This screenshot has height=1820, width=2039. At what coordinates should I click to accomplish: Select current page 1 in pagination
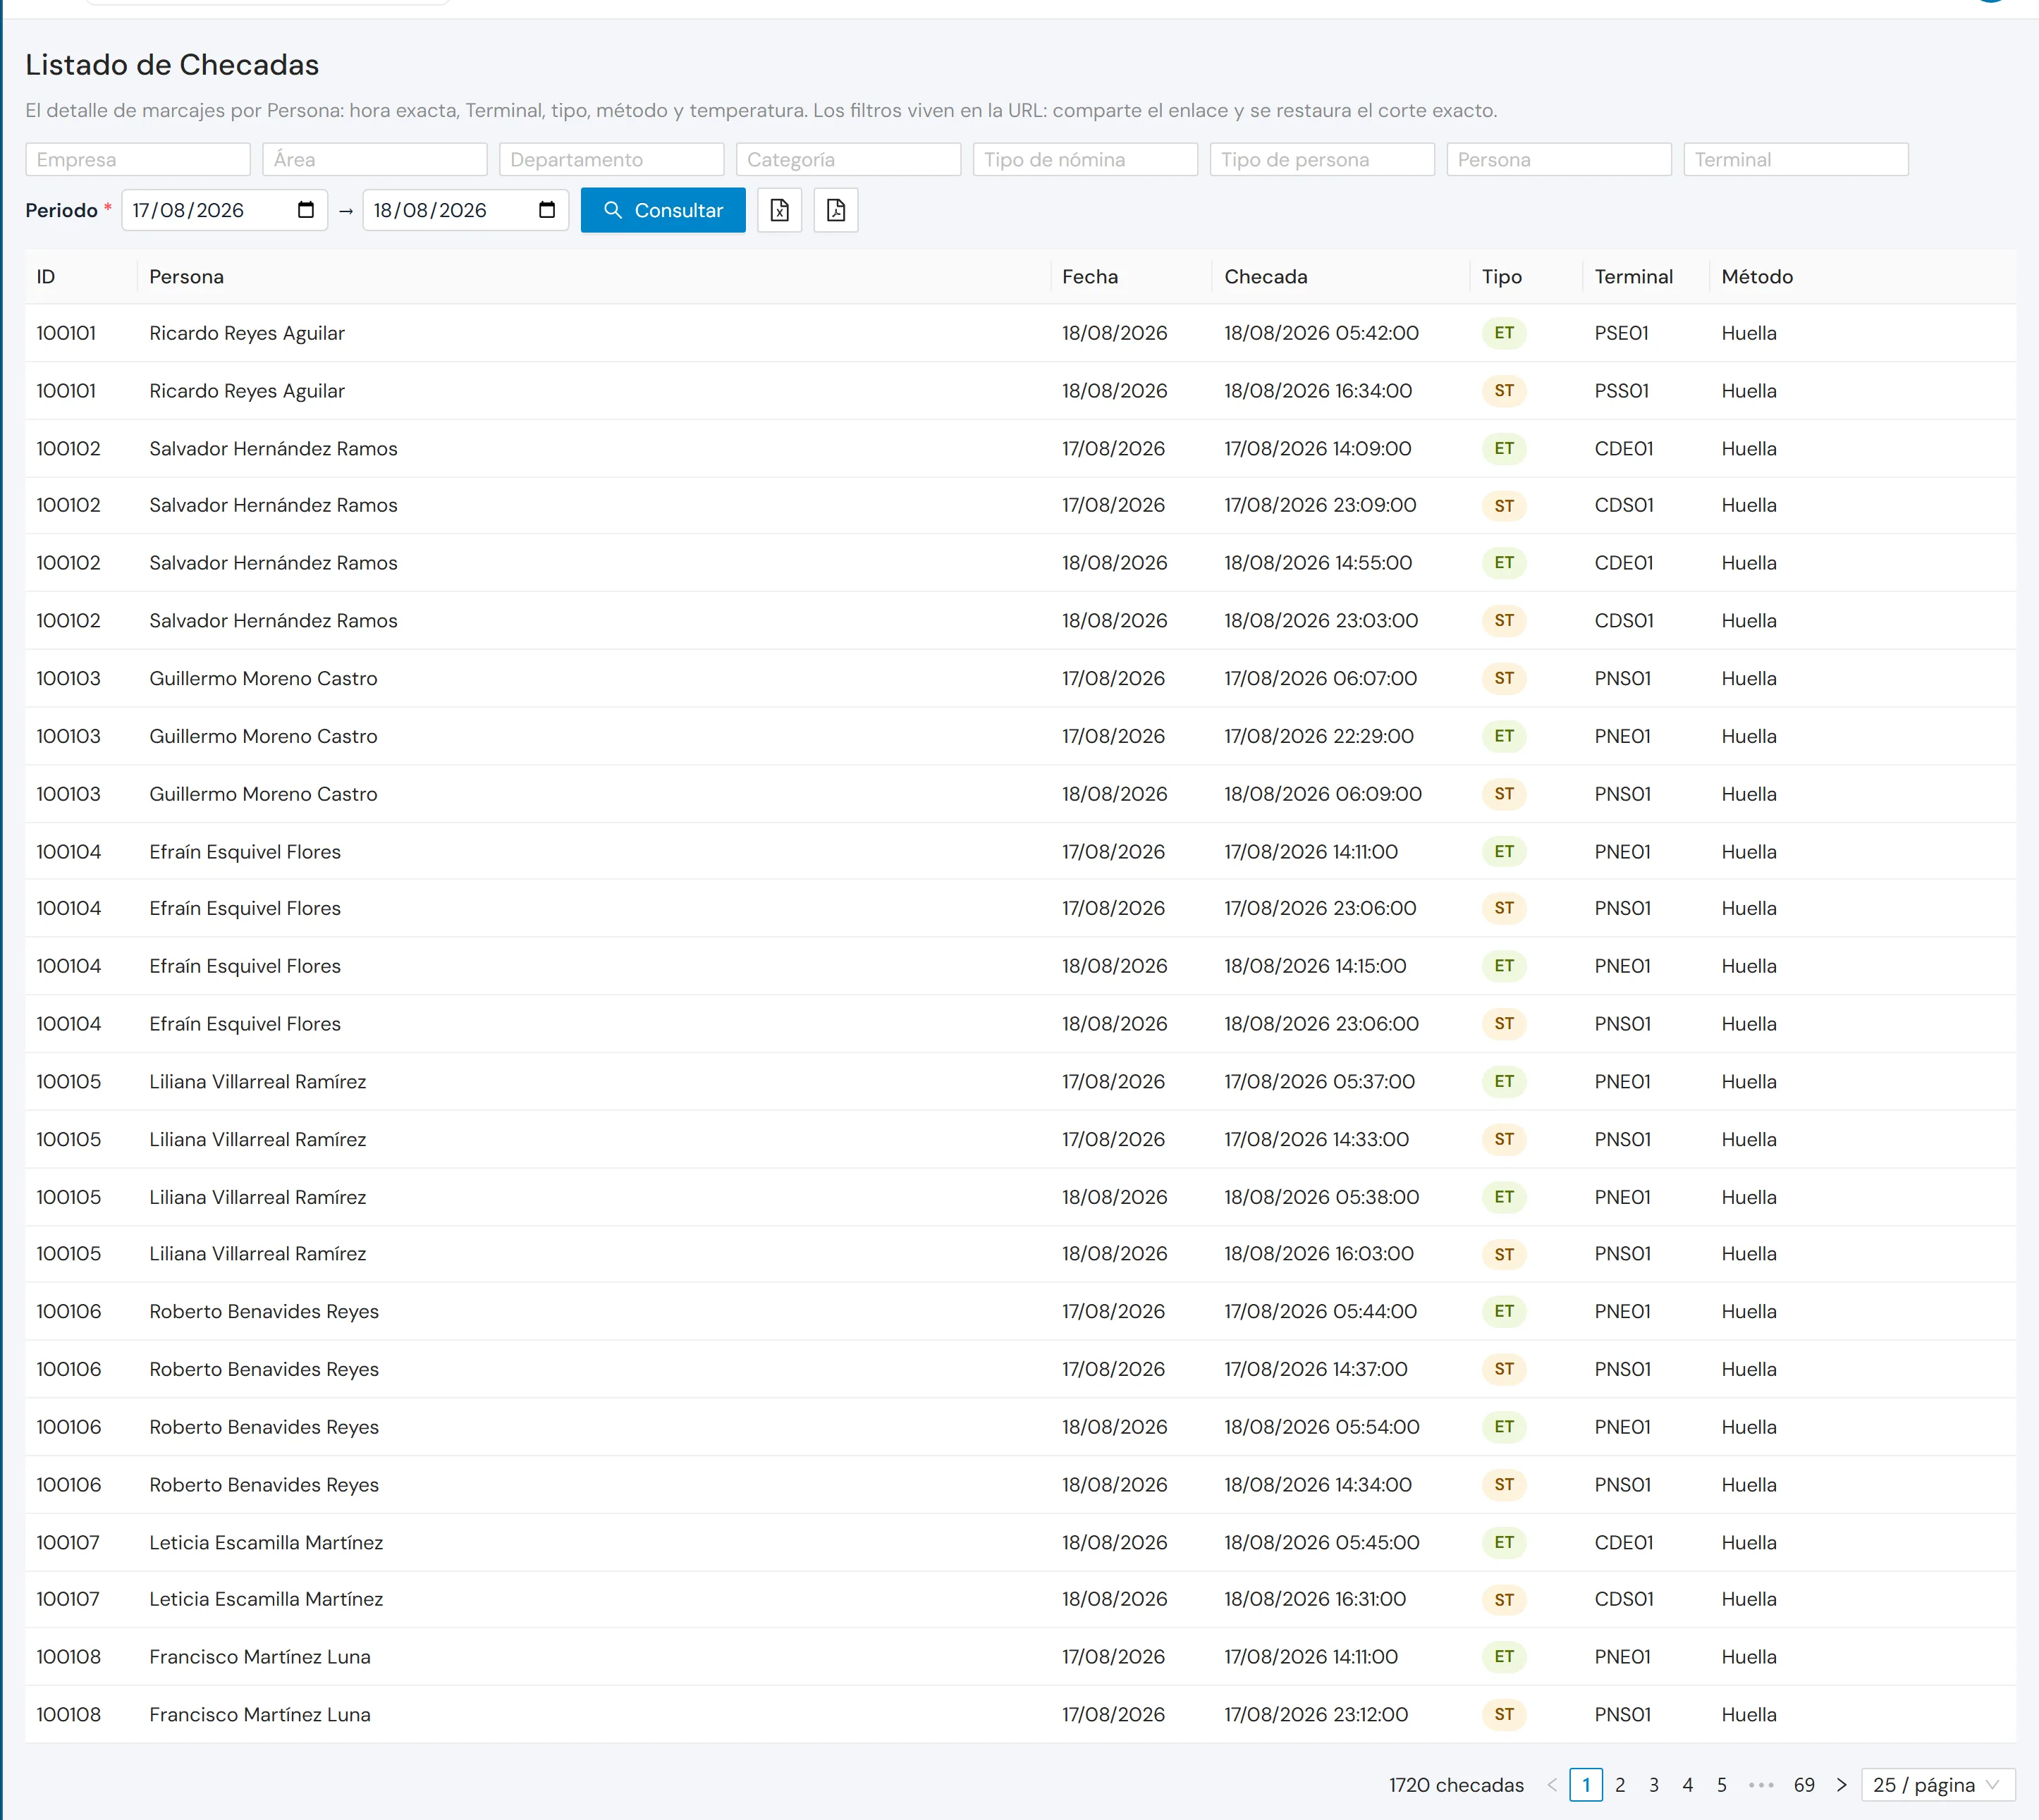point(1586,1785)
